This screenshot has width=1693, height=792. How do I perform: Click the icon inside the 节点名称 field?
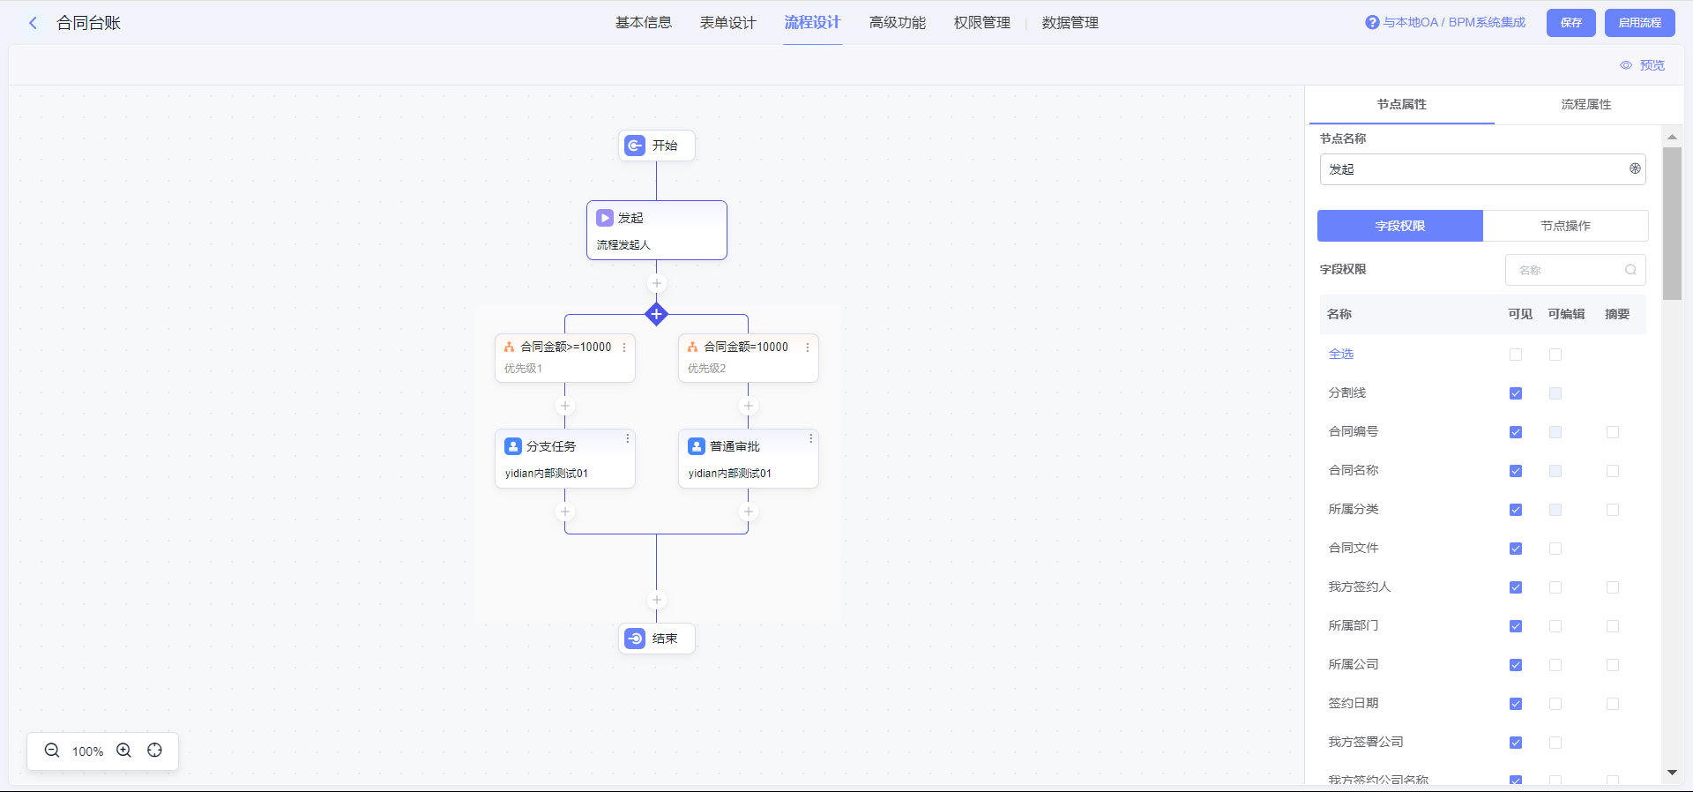click(1635, 168)
